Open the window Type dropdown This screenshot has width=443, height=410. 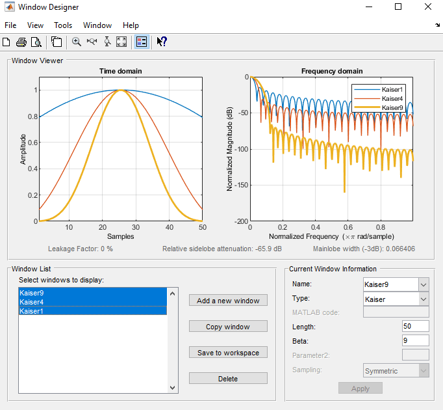(424, 299)
